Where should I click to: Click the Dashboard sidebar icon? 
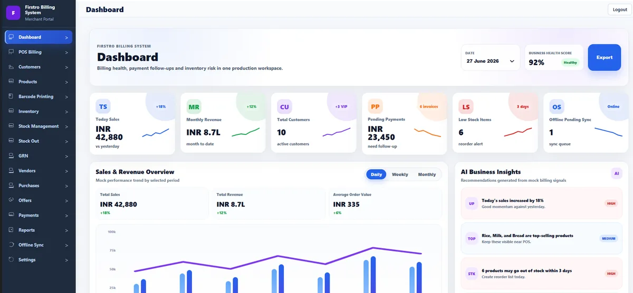point(12,37)
